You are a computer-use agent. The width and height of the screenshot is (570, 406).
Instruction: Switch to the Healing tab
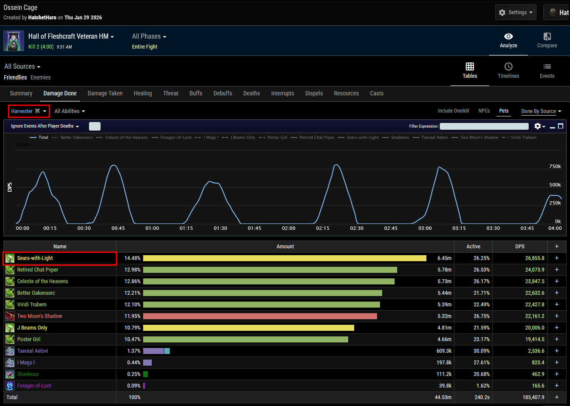point(143,93)
